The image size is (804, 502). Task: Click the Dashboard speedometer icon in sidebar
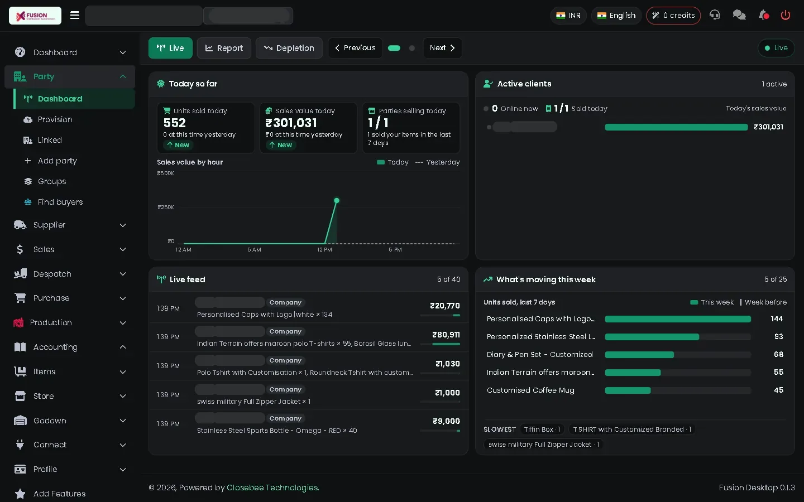tap(20, 52)
